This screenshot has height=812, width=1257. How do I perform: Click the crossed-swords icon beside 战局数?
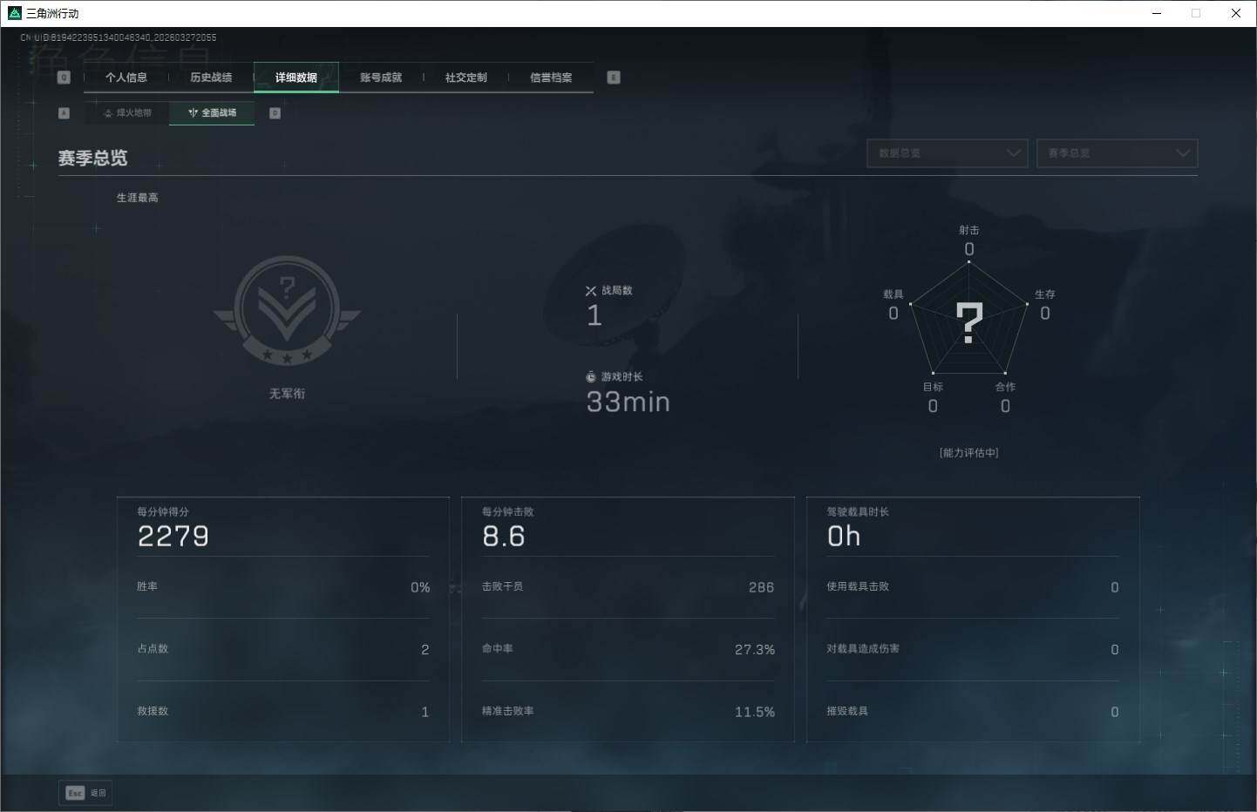591,291
